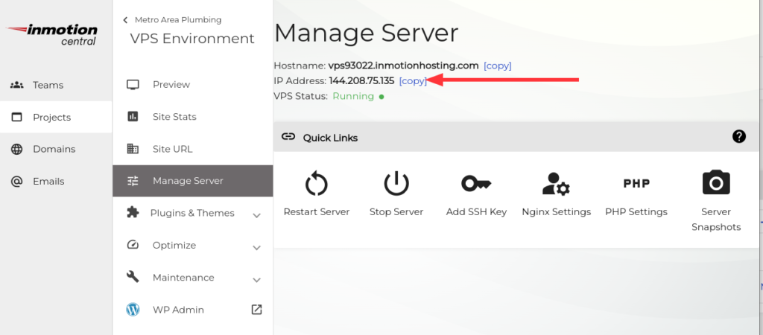Expand the Maintenance submenu arrow
763x335 pixels.
256,279
